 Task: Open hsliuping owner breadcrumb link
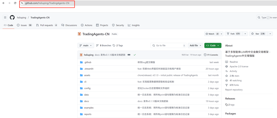(22, 18)
